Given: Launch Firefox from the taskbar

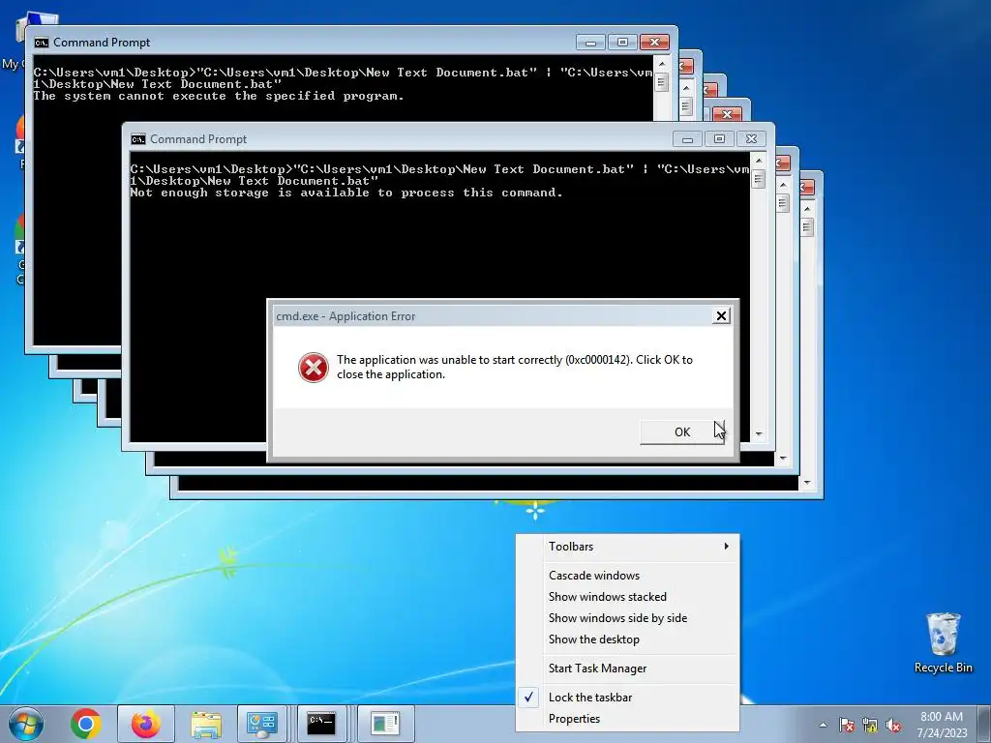Looking at the screenshot, I should point(145,724).
